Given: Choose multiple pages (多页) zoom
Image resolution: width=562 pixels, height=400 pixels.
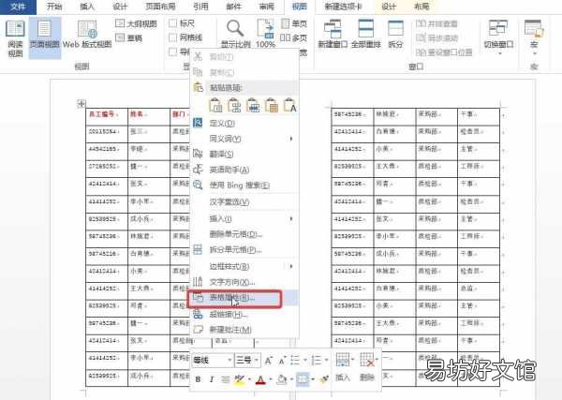Looking at the screenshot, I should (x=293, y=37).
